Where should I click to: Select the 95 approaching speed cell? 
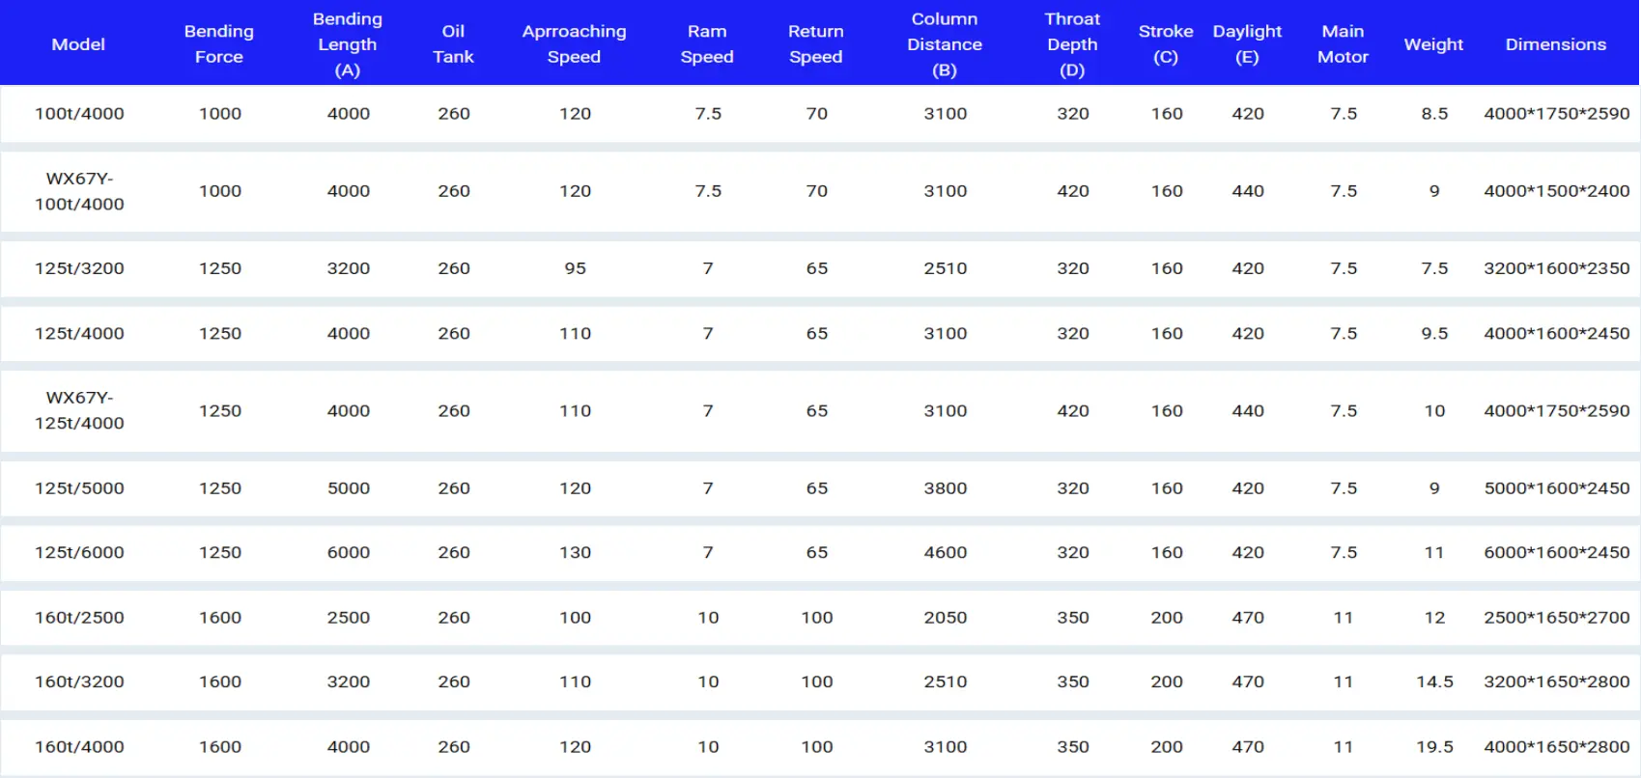pyautogui.click(x=575, y=268)
